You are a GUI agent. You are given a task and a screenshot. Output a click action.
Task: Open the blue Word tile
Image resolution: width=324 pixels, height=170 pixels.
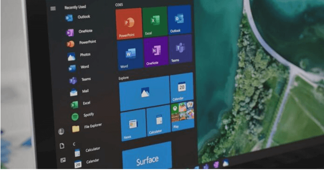coord(130,55)
